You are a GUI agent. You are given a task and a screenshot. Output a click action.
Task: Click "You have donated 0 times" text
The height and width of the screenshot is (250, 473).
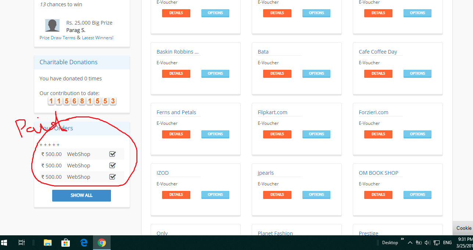coord(71,79)
